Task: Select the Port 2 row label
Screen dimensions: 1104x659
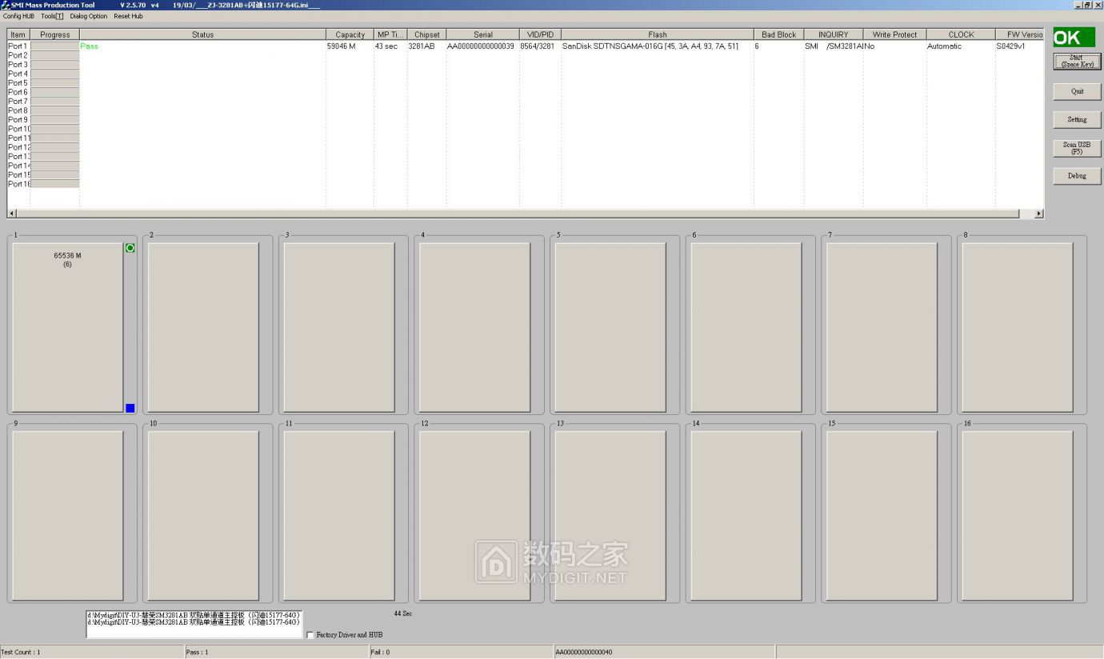Action: click(x=18, y=55)
